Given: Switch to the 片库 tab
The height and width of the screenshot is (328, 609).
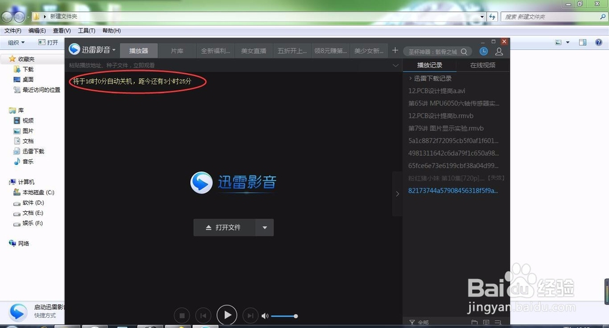Looking at the screenshot, I should pos(177,51).
